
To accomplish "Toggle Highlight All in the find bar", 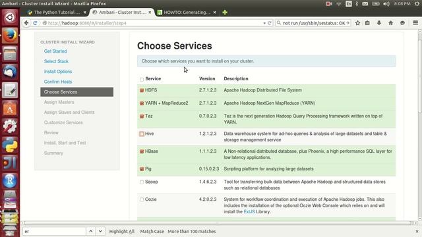I will pos(121,231).
